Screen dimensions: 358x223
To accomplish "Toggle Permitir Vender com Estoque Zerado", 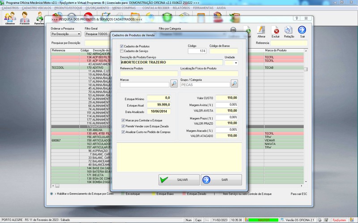I will pos(123,126).
